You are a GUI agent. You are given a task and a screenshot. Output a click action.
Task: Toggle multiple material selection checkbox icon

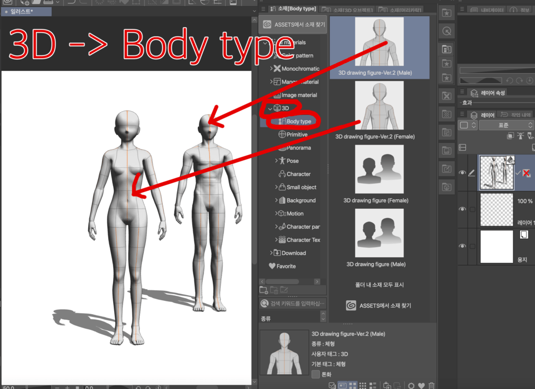[332, 385]
